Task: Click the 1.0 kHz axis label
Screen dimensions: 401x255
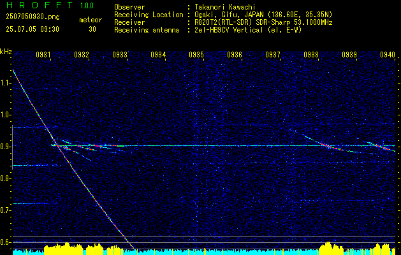Action: (6, 115)
